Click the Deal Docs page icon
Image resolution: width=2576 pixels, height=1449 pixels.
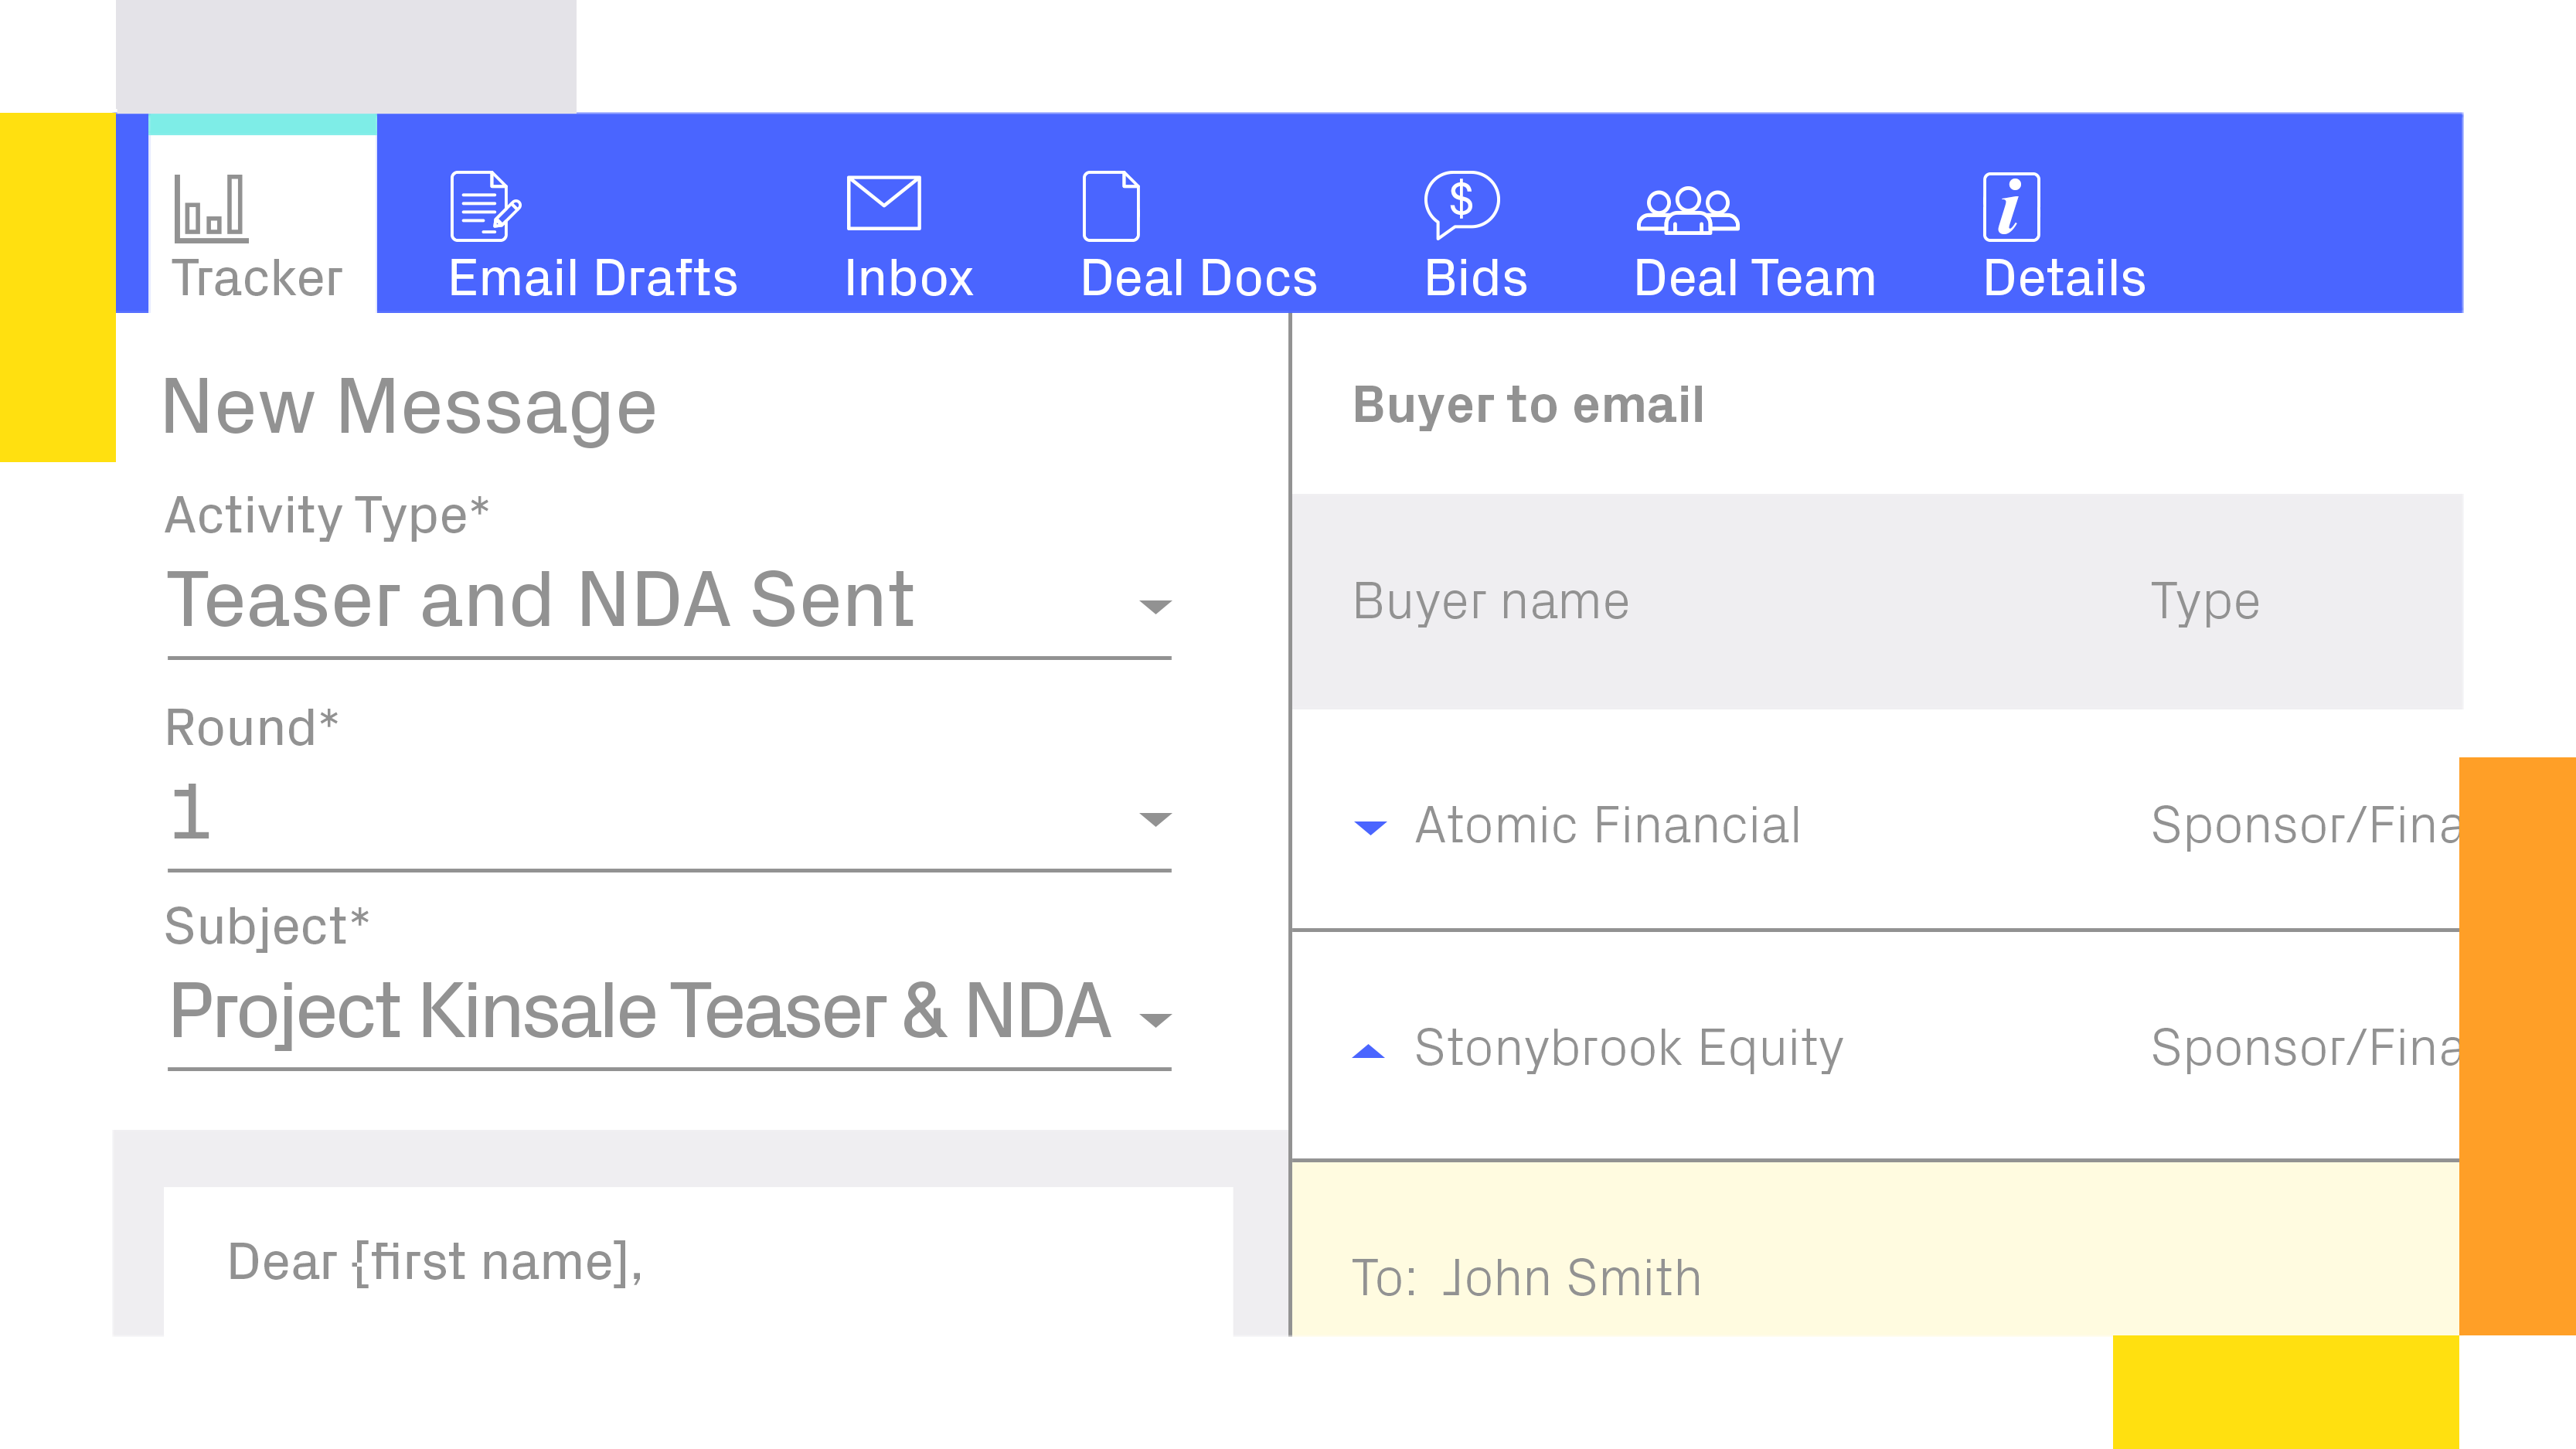[1110, 206]
